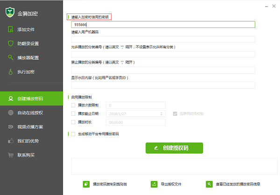Click the play count field showing 0
This screenshot has width=280, height=195.
(x=136, y=105)
